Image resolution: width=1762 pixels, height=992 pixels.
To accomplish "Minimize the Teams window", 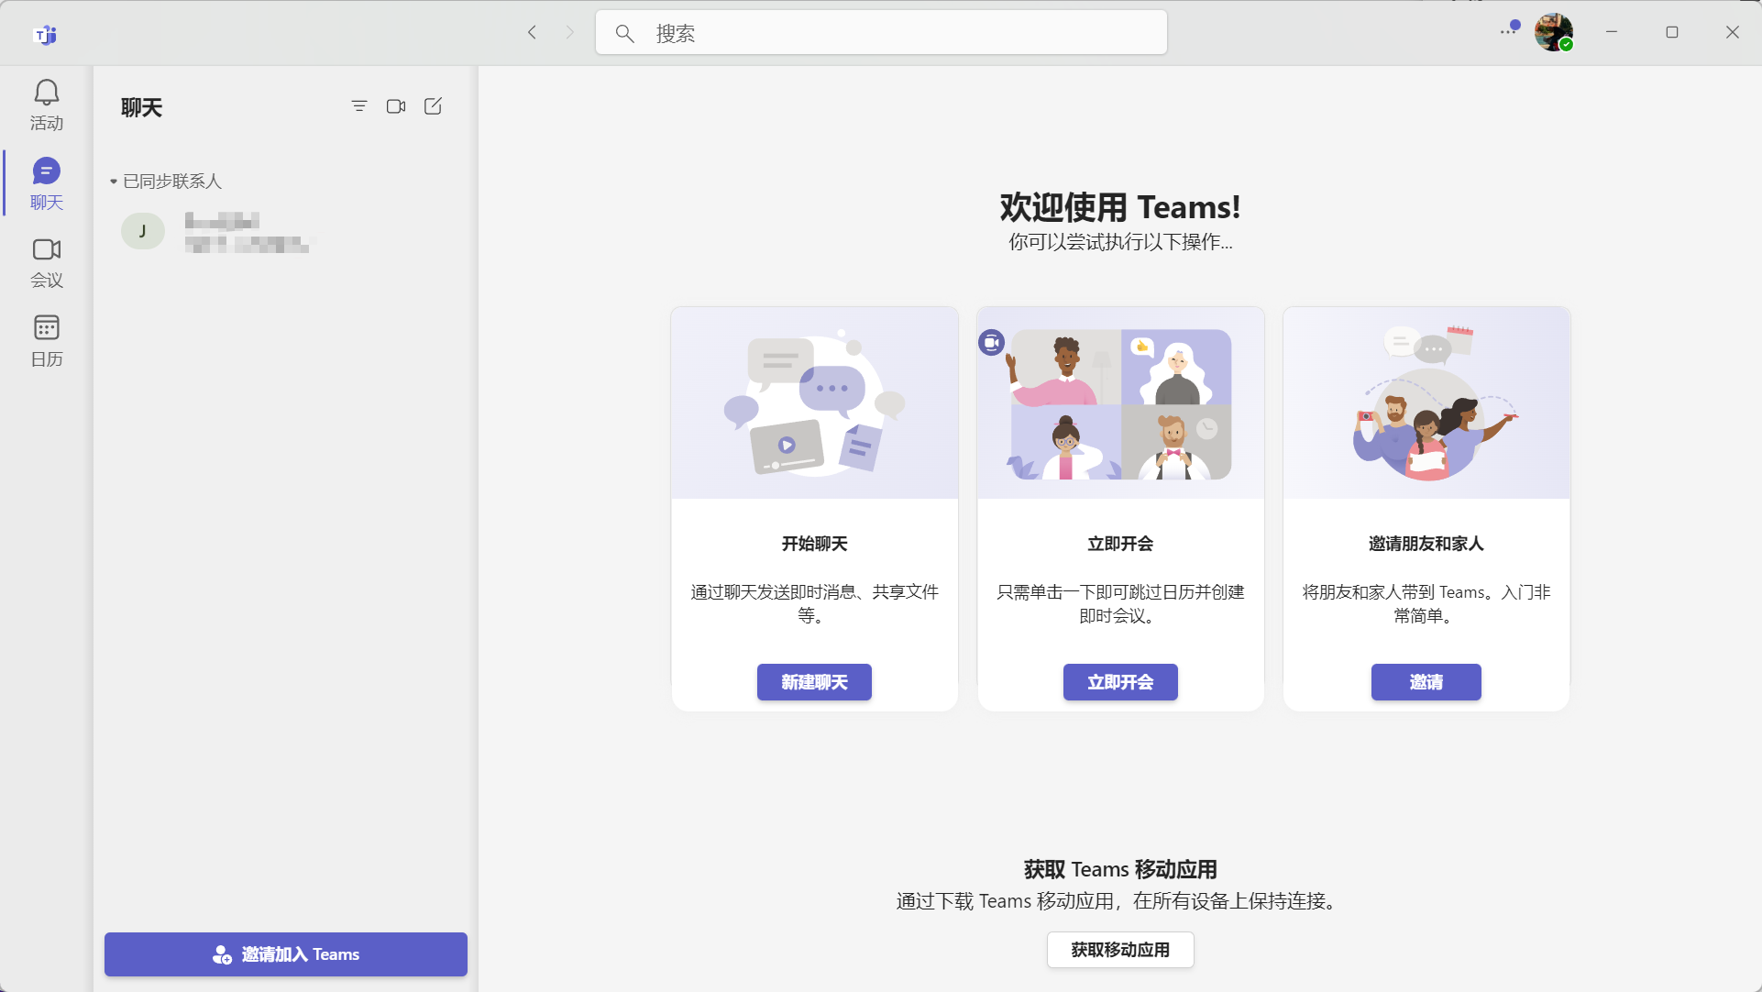I will (1612, 32).
